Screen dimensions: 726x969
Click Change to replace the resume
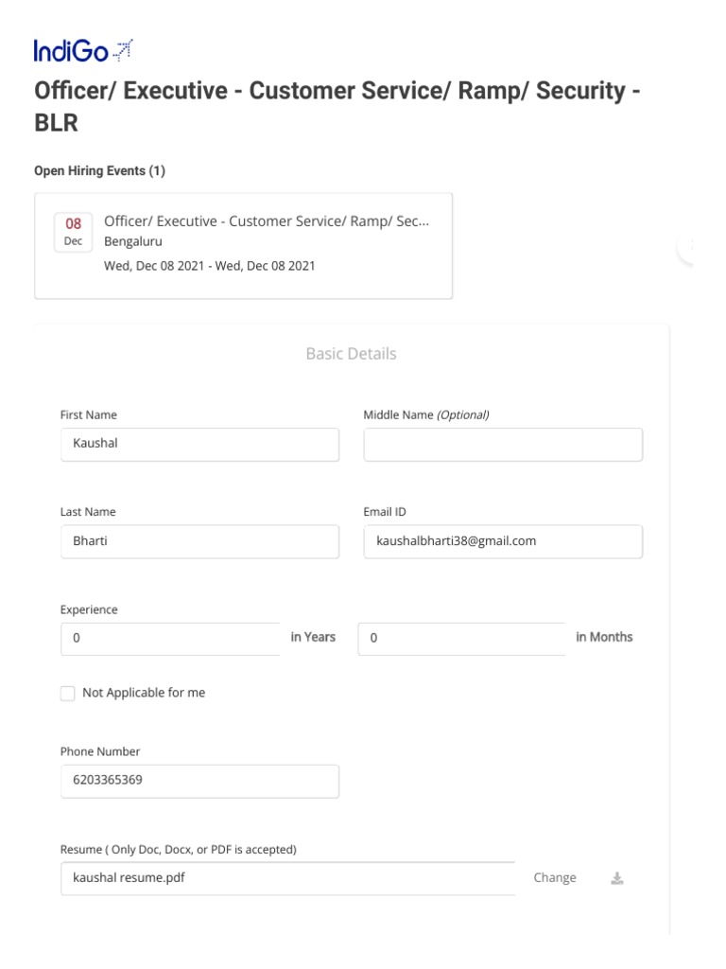(554, 877)
